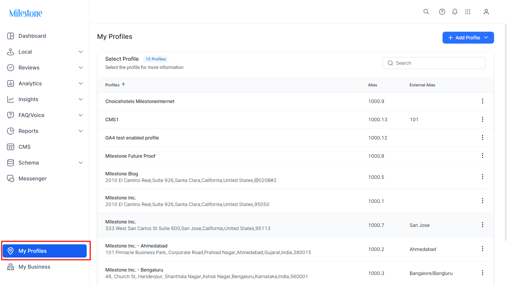Image resolution: width=507 pixels, height=285 pixels.
Task: Open options menu for Milestone Blog
Action: pos(482,177)
